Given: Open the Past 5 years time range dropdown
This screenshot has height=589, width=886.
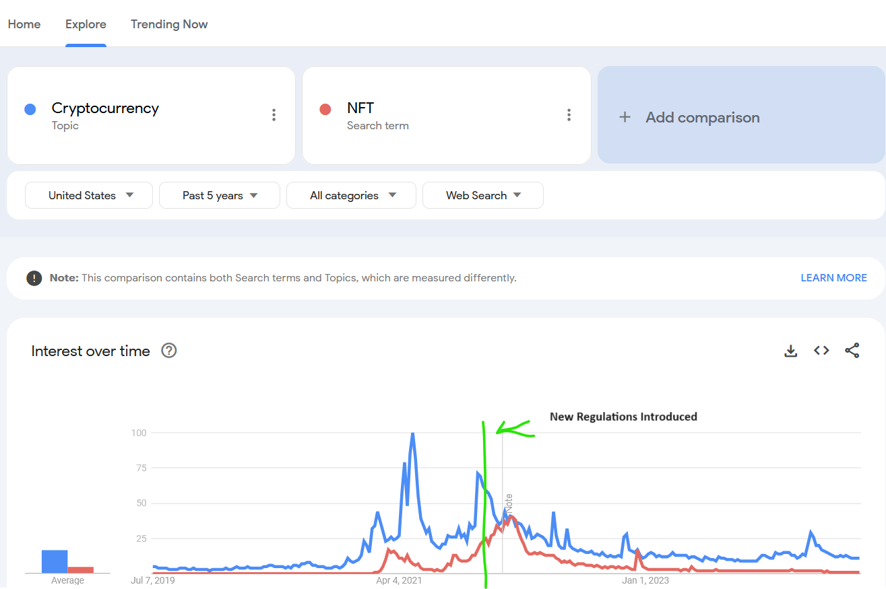Looking at the screenshot, I should (x=220, y=195).
